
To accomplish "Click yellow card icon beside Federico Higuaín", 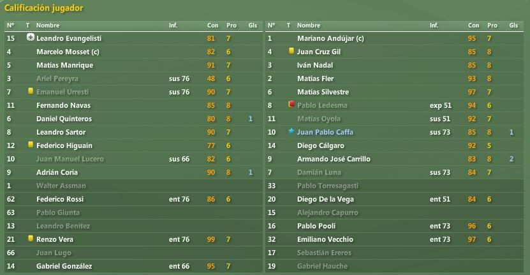I will [31, 145].
